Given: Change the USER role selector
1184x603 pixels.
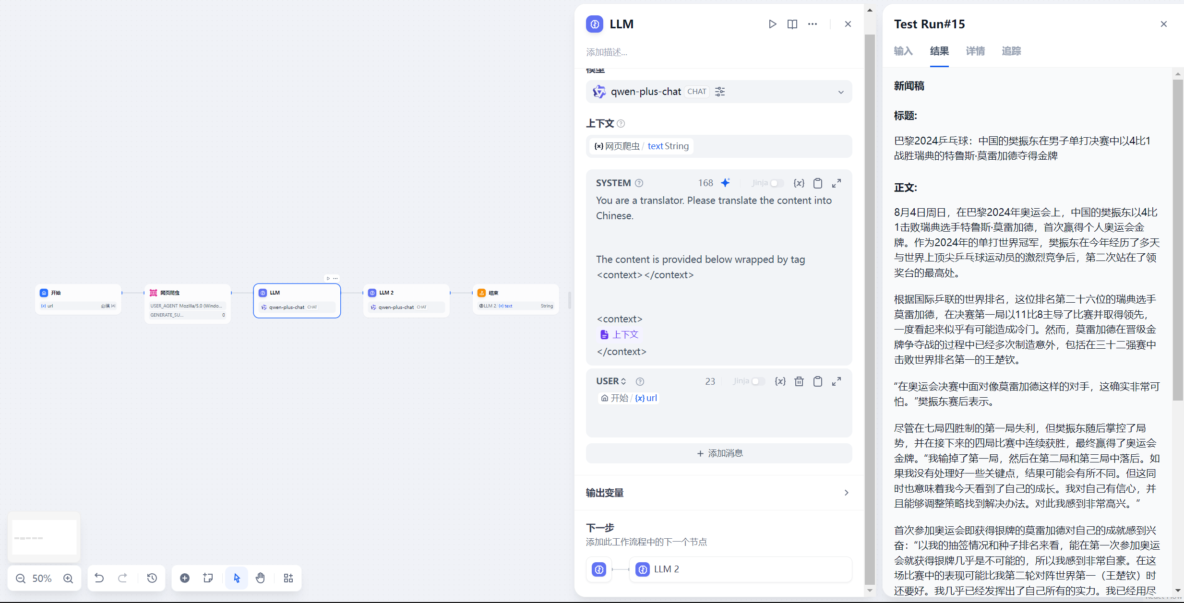Looking at the screenshot, I should click(611, 381).
